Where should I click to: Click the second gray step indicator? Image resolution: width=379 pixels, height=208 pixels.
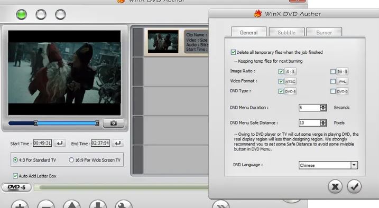pyautogui.click(x=41, y=14)
